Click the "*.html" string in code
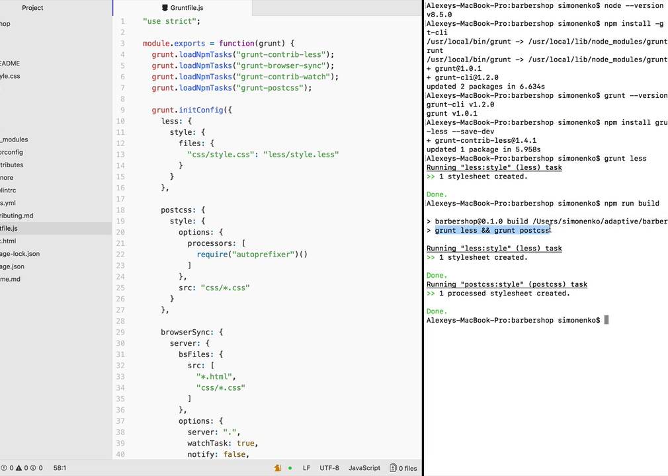668x476 pixels. (214, 377)
